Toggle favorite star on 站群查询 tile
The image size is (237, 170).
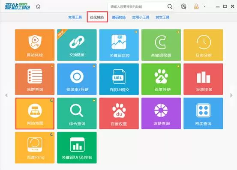tap(52, 66)
